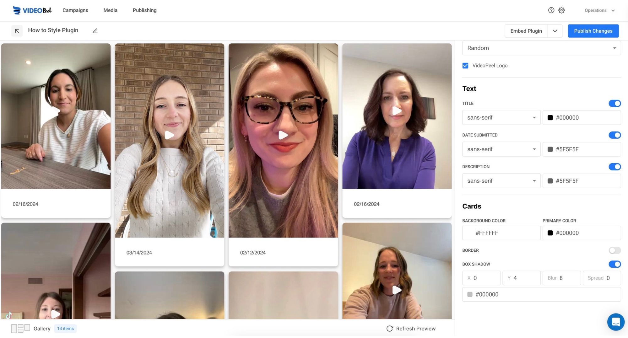This screenshot has height=338, width=628.
Task: Play the video from 03/14/2024
Action: pos(170,135)
